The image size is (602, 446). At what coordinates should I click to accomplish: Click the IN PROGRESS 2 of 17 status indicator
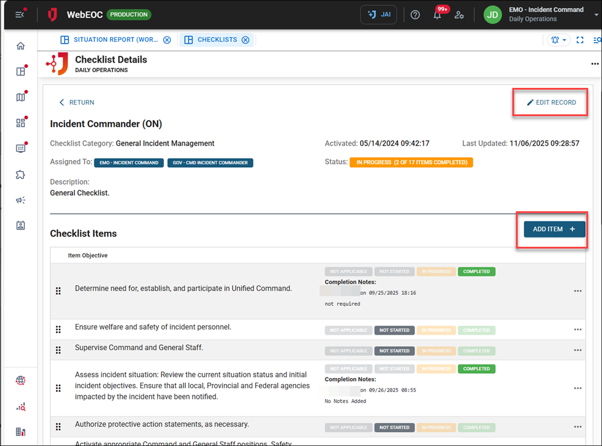coord(411,162)
